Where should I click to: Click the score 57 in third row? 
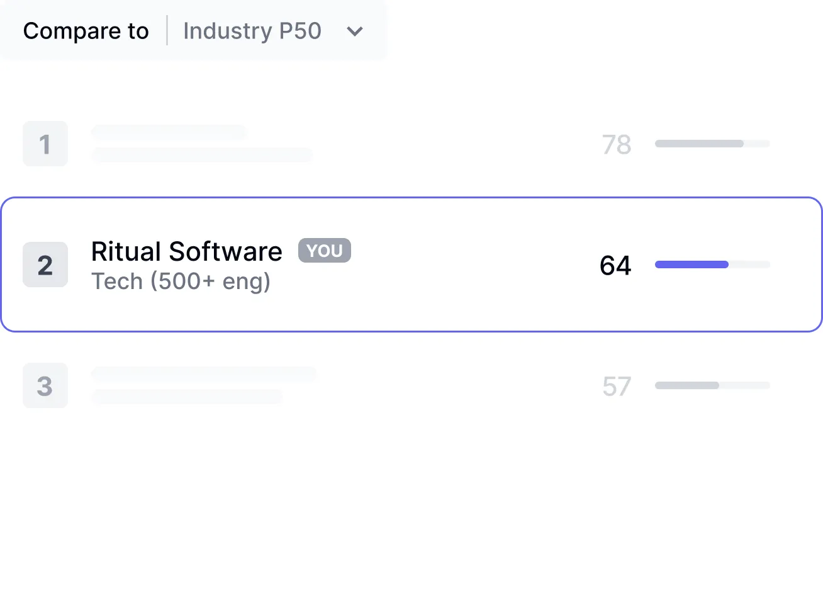coord(616,386)
